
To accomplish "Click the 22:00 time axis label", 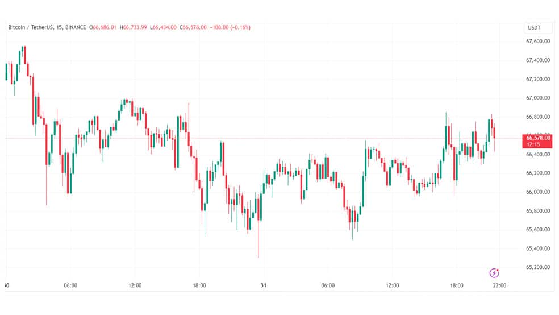I will 499,285.
